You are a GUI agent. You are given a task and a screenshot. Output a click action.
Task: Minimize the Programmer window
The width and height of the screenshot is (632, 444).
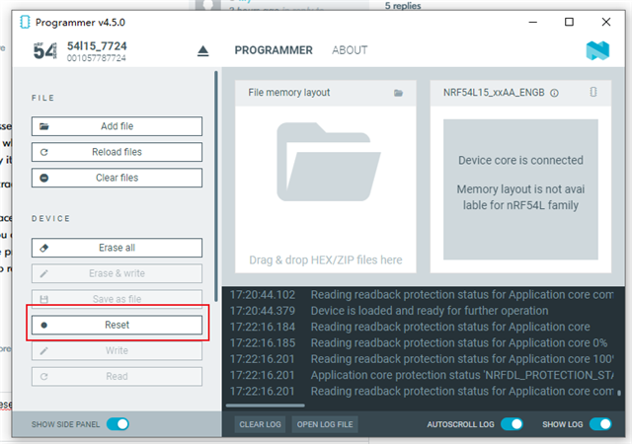533,22
